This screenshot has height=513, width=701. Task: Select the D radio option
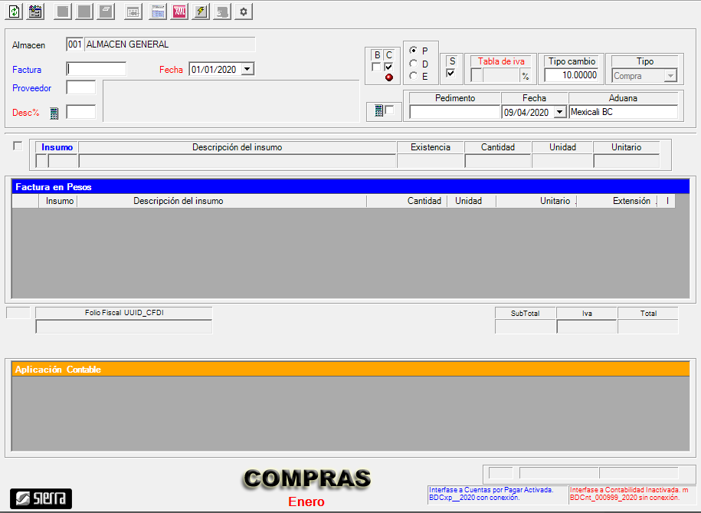pos(414,64)
